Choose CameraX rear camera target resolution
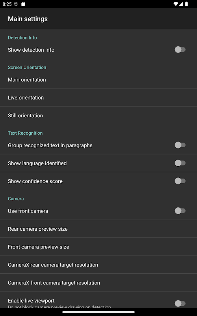This screenshot has height=316, width=197. [x=98, y=265]
